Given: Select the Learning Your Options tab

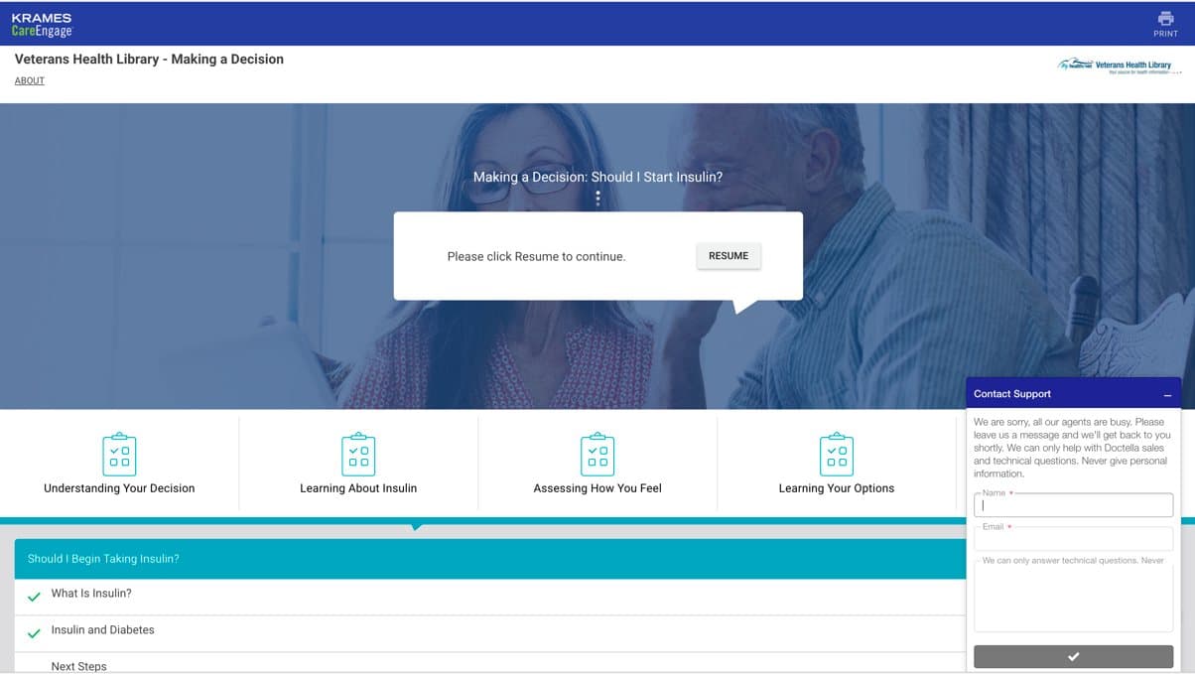Looking at the screenshot, I should coord(837,463).
